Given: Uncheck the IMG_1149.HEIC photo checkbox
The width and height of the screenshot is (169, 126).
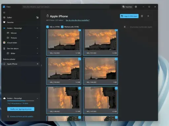Looking at the screenshot, I should [116, 59].
